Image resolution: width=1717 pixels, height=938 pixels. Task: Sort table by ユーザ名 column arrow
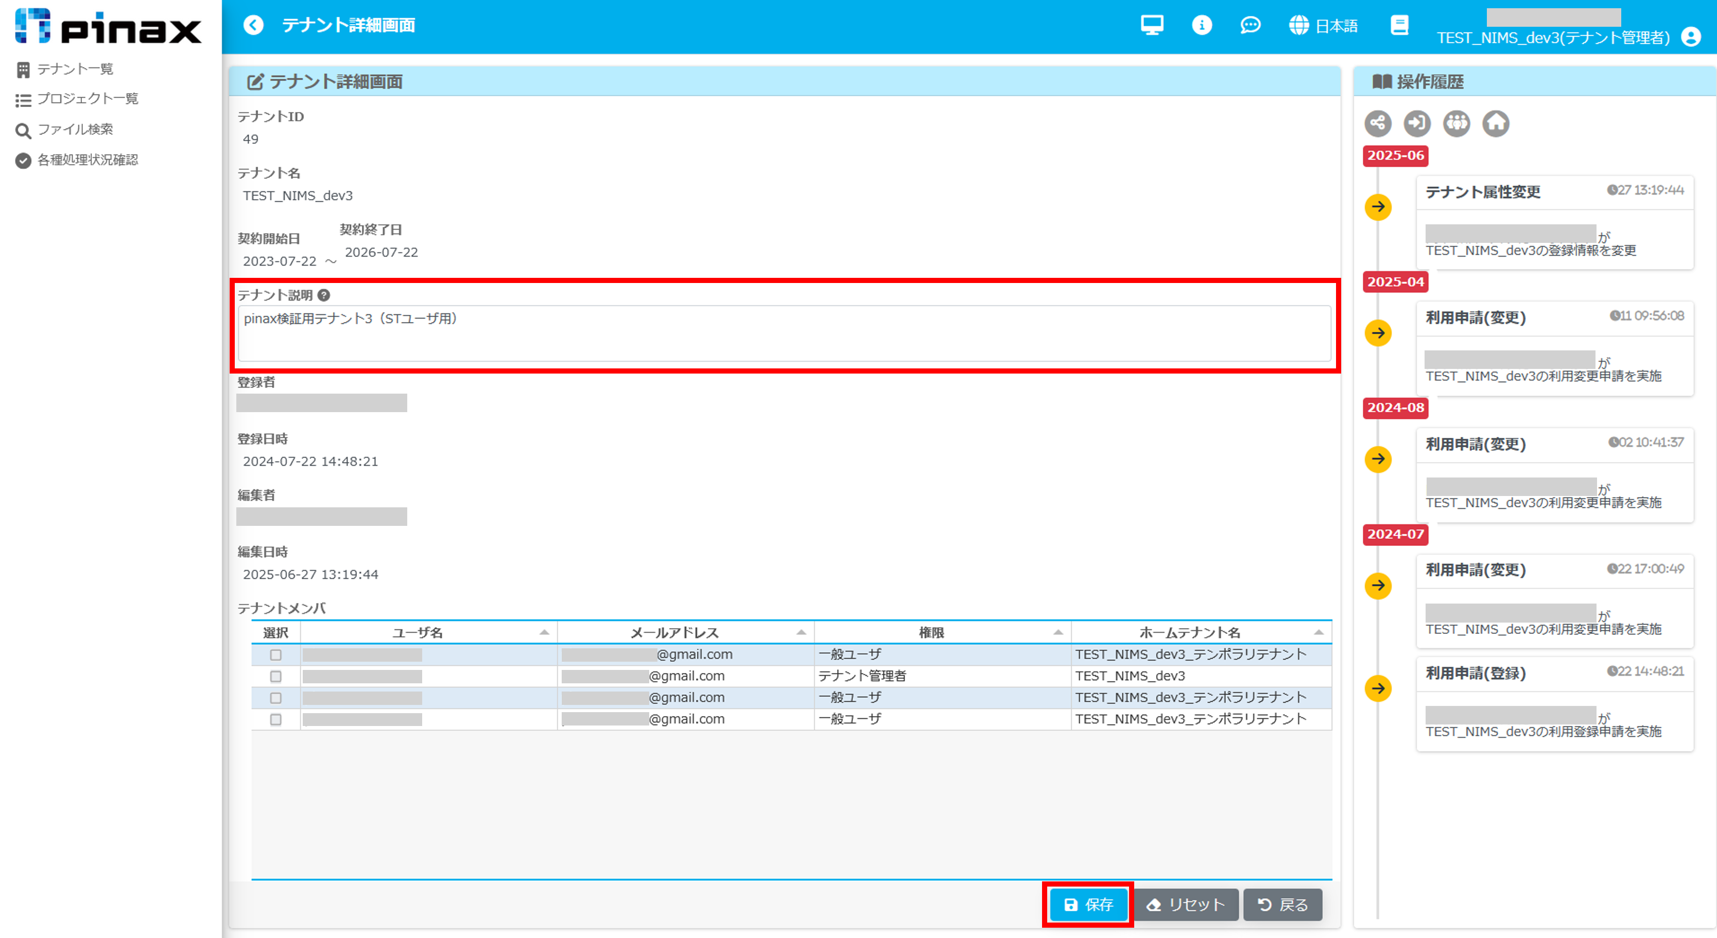click(544, 632)
